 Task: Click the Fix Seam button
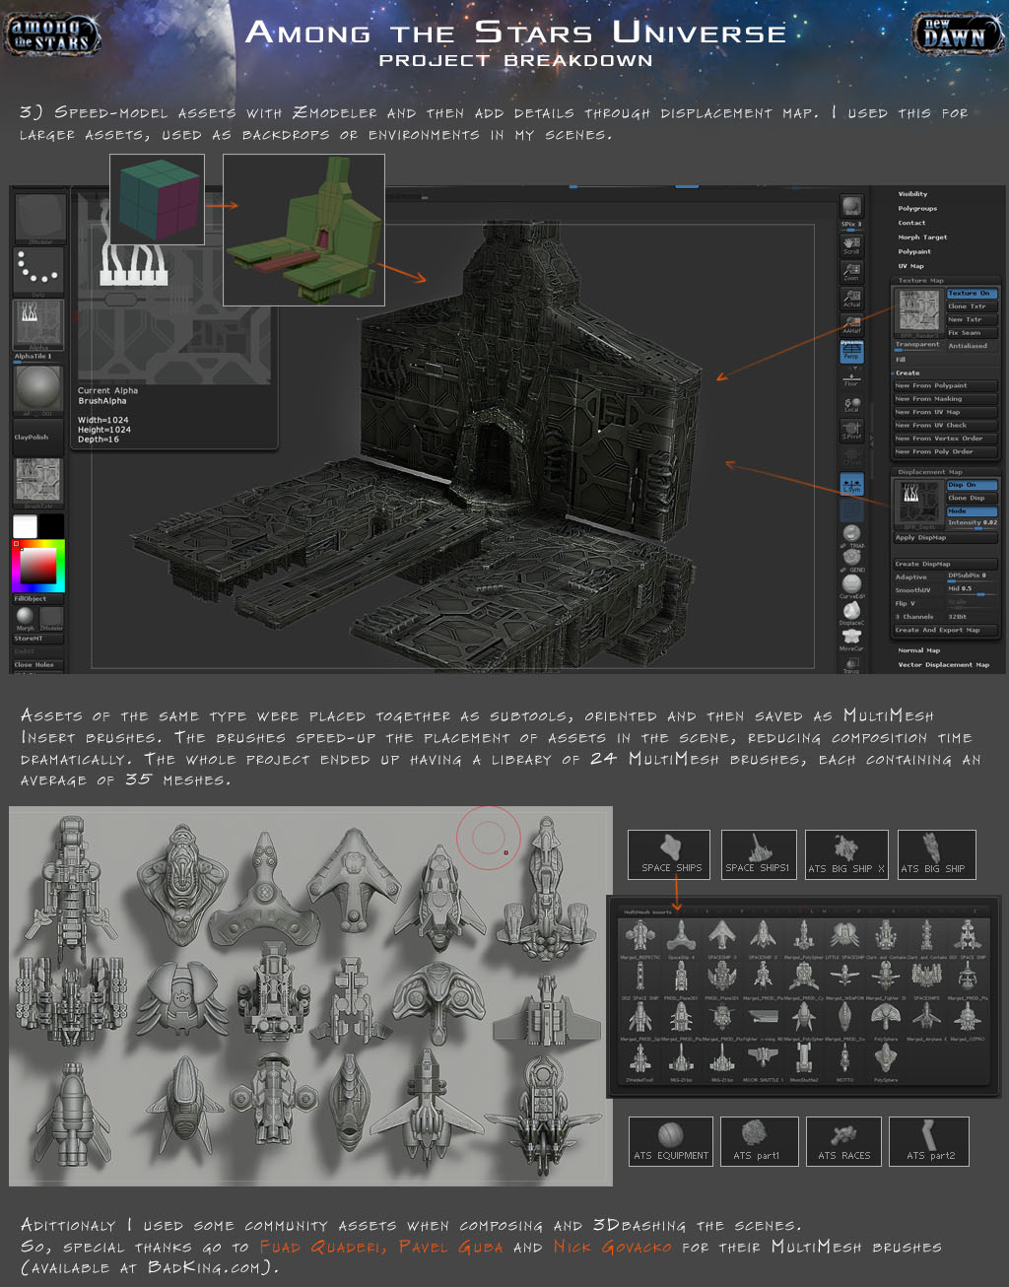(x=973, y=333)
